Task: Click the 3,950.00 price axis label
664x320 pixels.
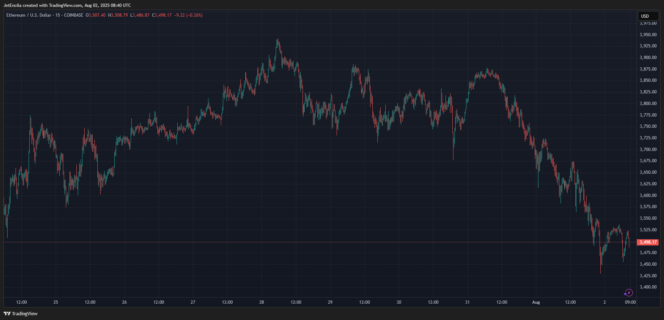Action: [648, 35]
